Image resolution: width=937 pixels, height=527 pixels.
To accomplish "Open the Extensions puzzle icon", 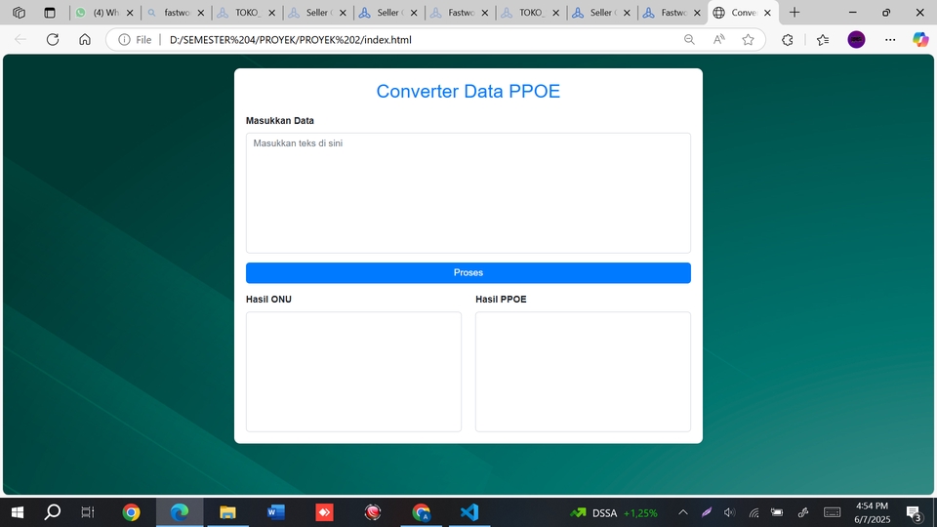I will [788, 39].
